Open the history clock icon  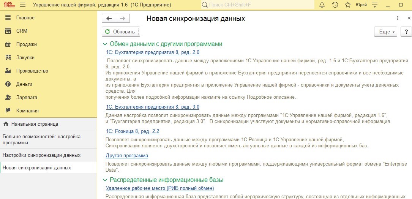pos(335,5)
